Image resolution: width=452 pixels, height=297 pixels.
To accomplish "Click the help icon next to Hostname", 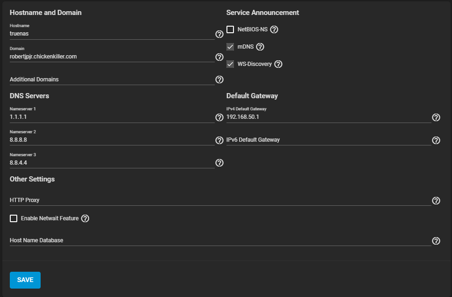I will 219,34.
